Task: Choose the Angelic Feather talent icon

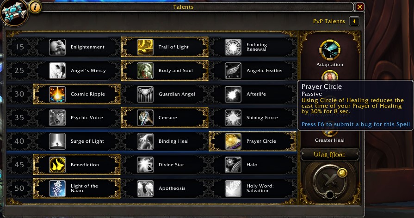Action: tap(233, 71)
